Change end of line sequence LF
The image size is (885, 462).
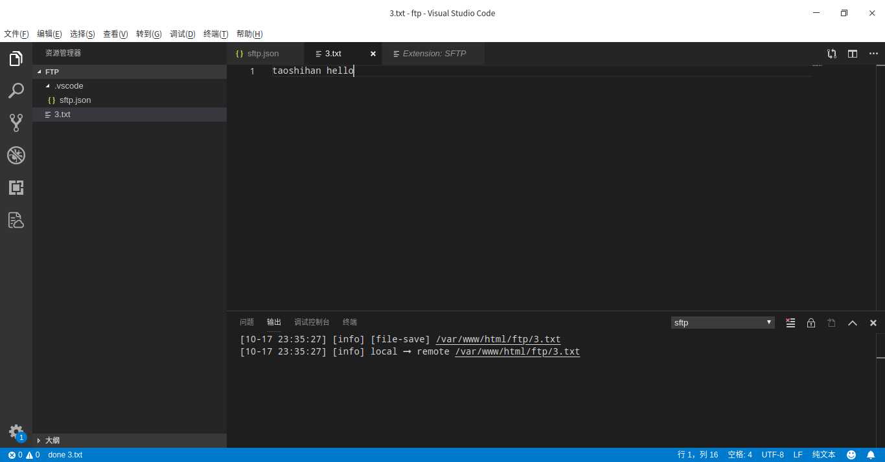[798, 455]
